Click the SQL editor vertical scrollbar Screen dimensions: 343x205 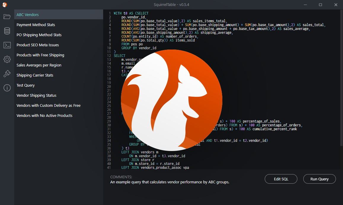341,78
